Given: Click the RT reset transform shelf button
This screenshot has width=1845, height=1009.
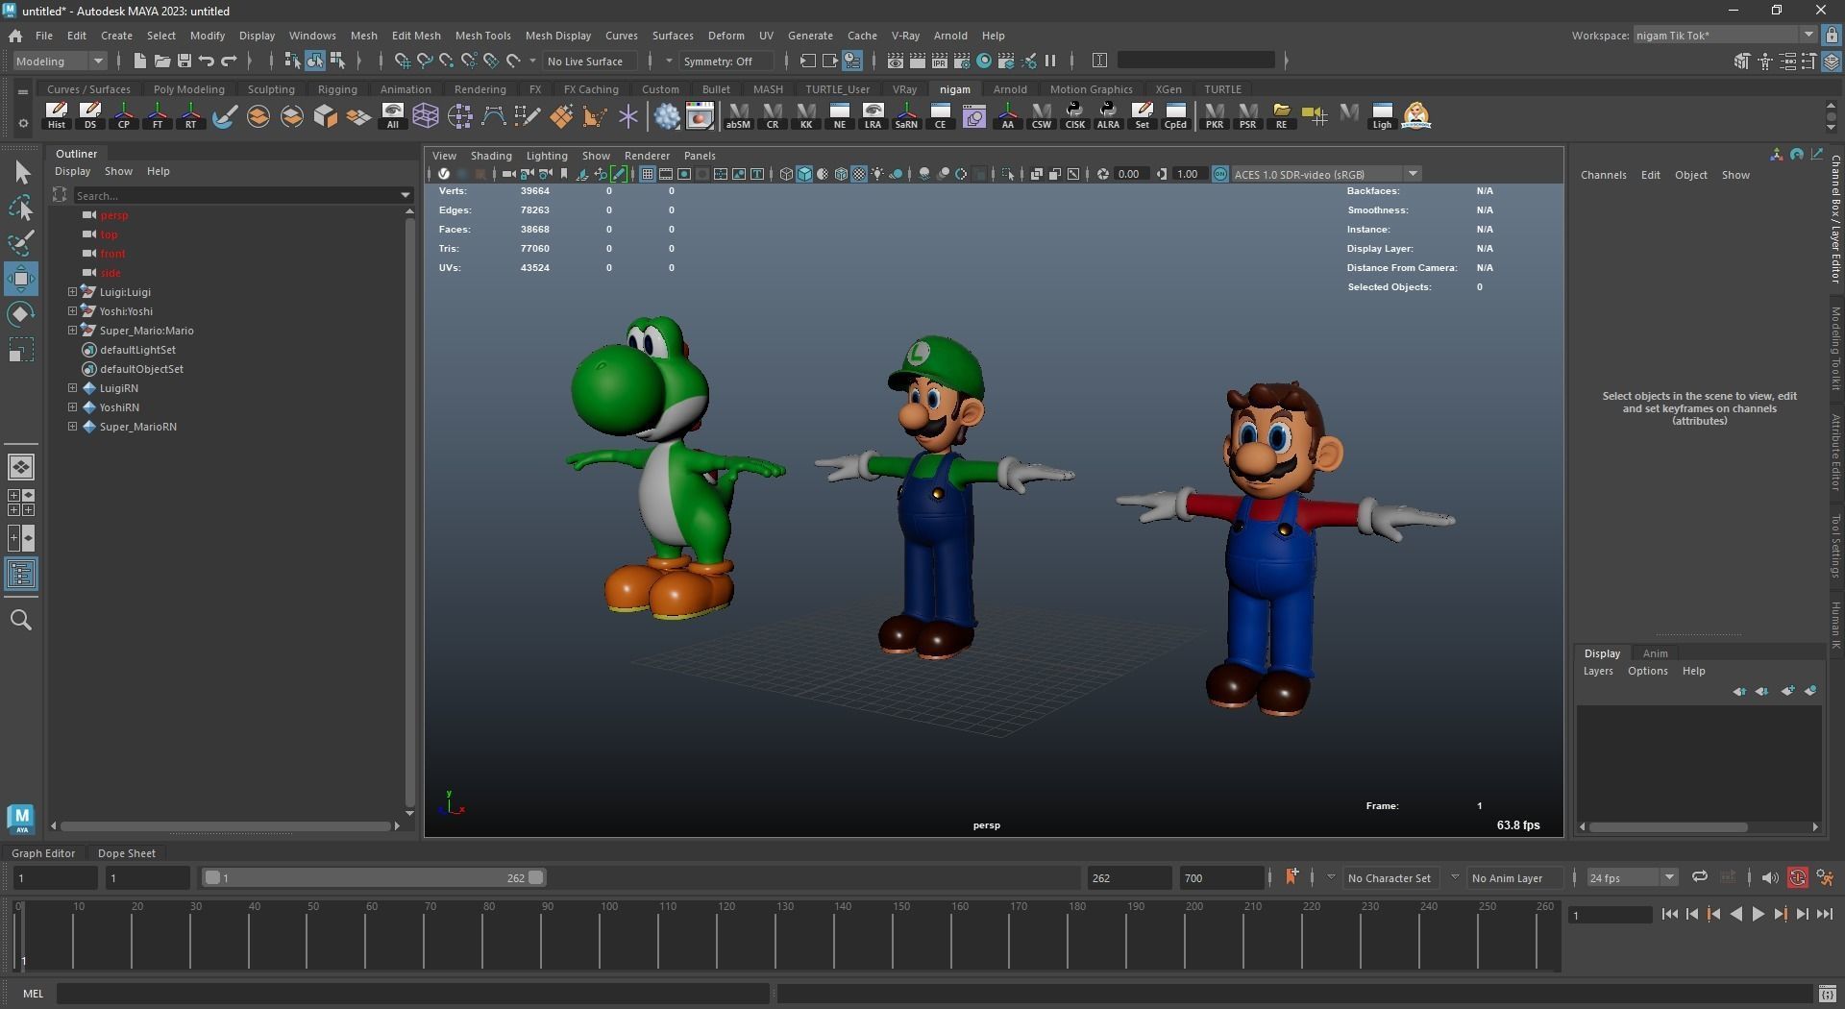Looking at the screenshot, I should point(191,115).
